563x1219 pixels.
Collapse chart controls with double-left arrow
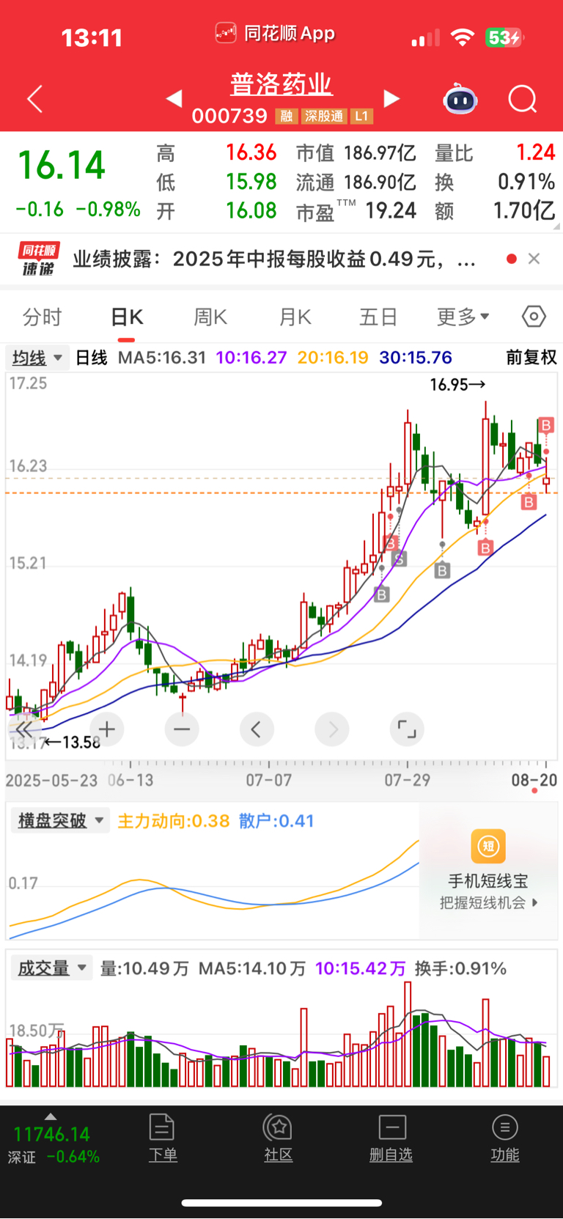[24, 729]
